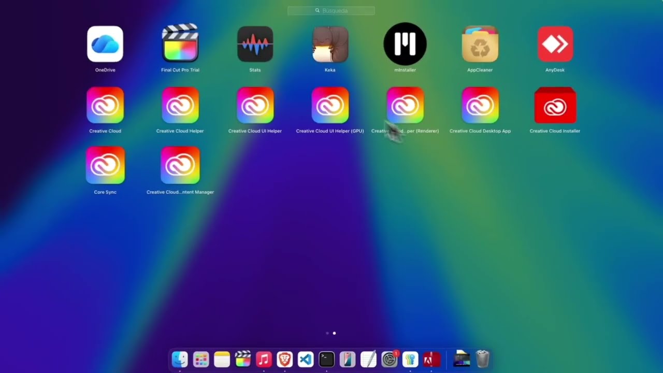663x373 pixels.
Task: Select the second Launchpad page dot
Action: pyautogui.click(x=334, y=333)
